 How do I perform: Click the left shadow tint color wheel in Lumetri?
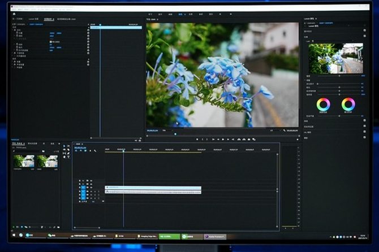323,105
